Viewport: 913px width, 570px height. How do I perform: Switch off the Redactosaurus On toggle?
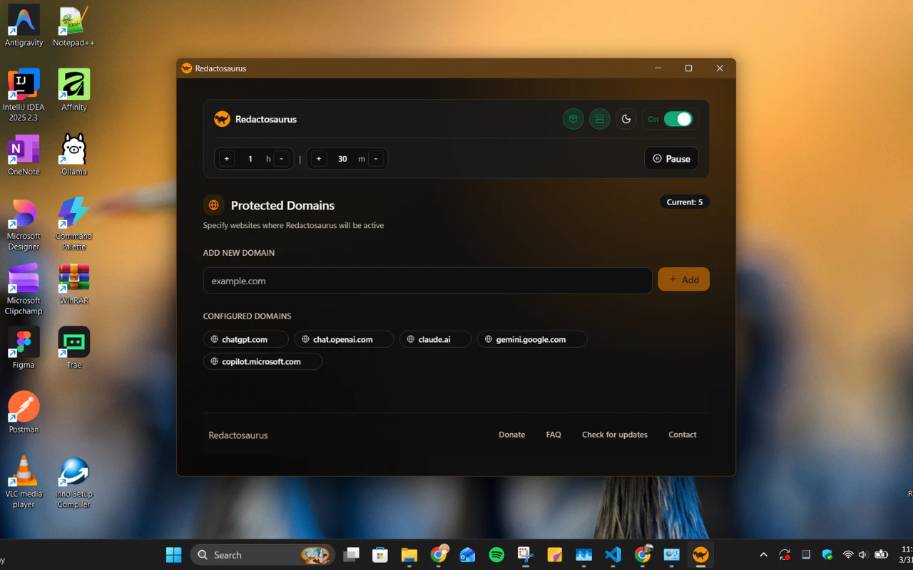click(x=678, y=119)
